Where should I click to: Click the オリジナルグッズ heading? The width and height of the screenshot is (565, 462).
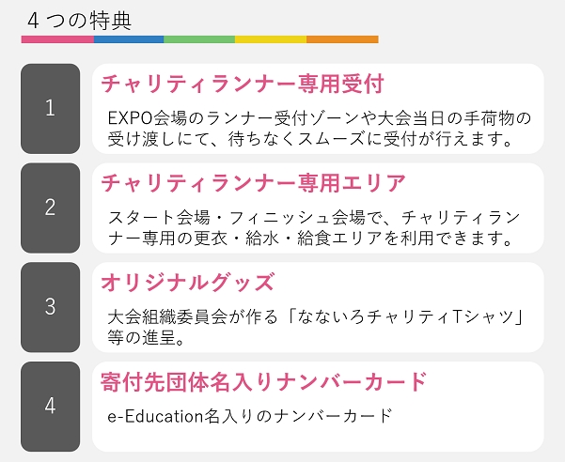pos(187,282)
